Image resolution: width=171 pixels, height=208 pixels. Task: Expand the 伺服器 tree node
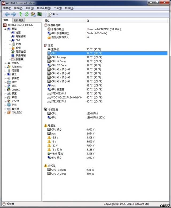(5, 71)
